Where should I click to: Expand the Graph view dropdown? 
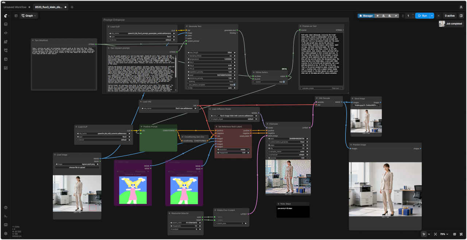point(29,16)
